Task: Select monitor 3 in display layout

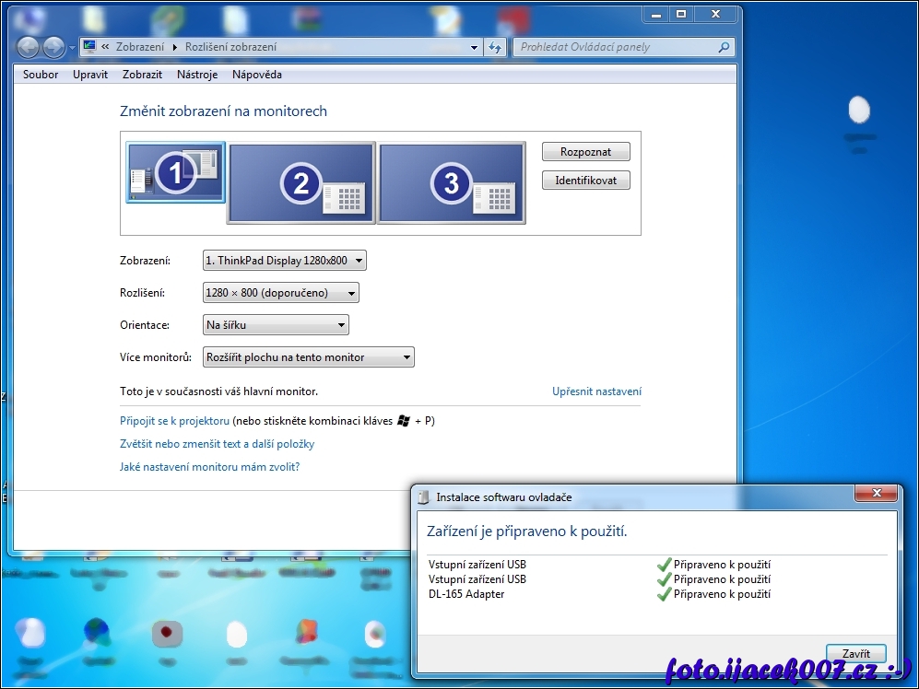Action: 452,182
